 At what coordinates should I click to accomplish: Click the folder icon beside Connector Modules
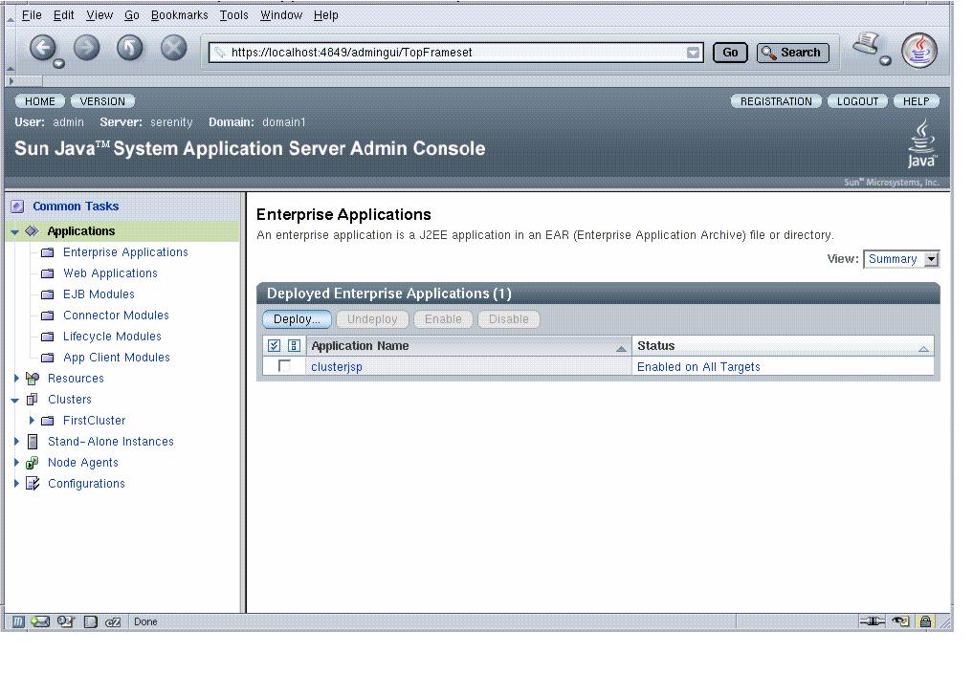pos(47,316)
